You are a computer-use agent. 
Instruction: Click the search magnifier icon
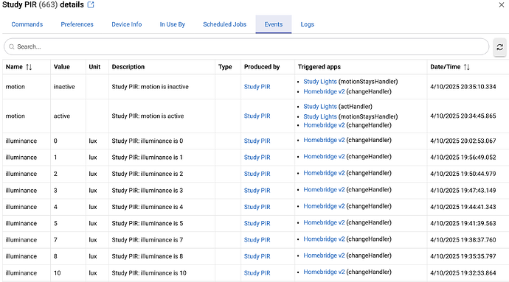pos(12,46)
